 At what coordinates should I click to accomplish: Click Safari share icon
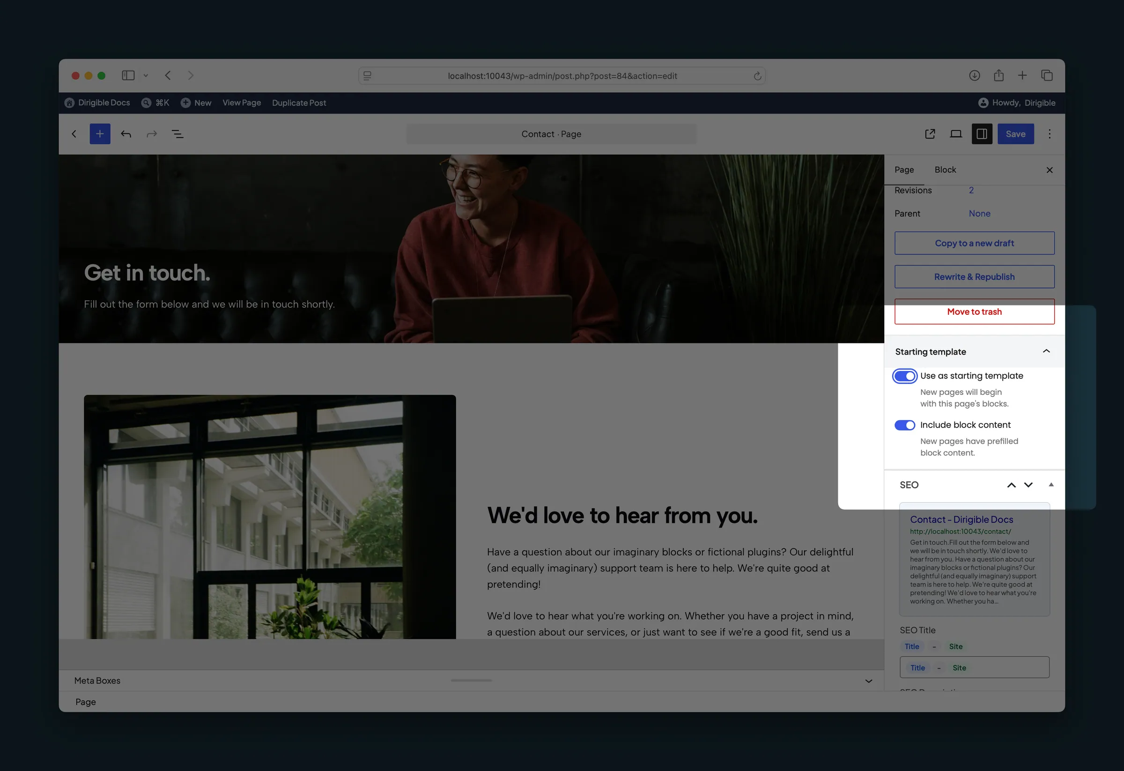pyautogui.click(x=999, y=75)
